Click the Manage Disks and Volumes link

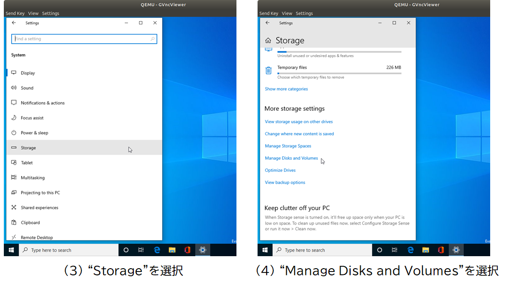pos(291,158)
